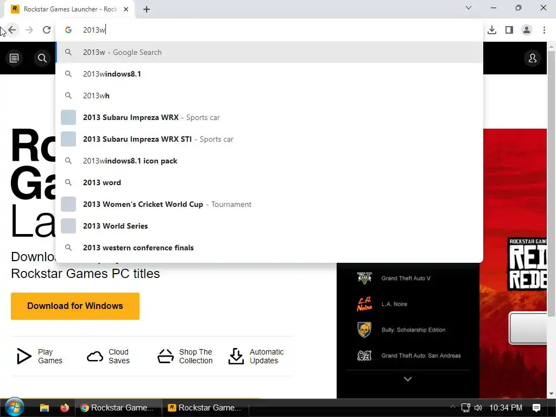556x417 pixels.
Task: Select '2013w - Google Search' suggestion
Action: [269, 52]
